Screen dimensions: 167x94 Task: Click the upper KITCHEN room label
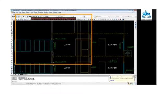112,45
